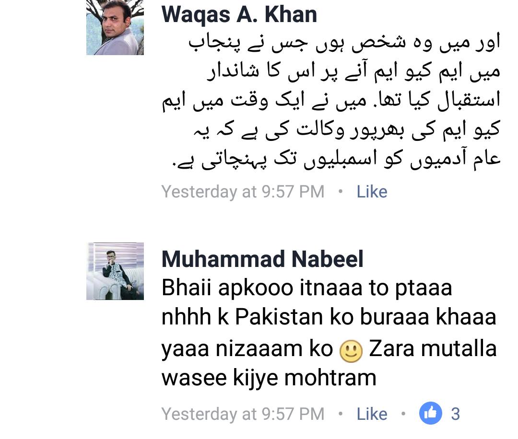Viewport: 518px width, 439px height.
Task: Click the timestamp under Muhammad Nabeel's comment
Action: click(x=243, y=414)
